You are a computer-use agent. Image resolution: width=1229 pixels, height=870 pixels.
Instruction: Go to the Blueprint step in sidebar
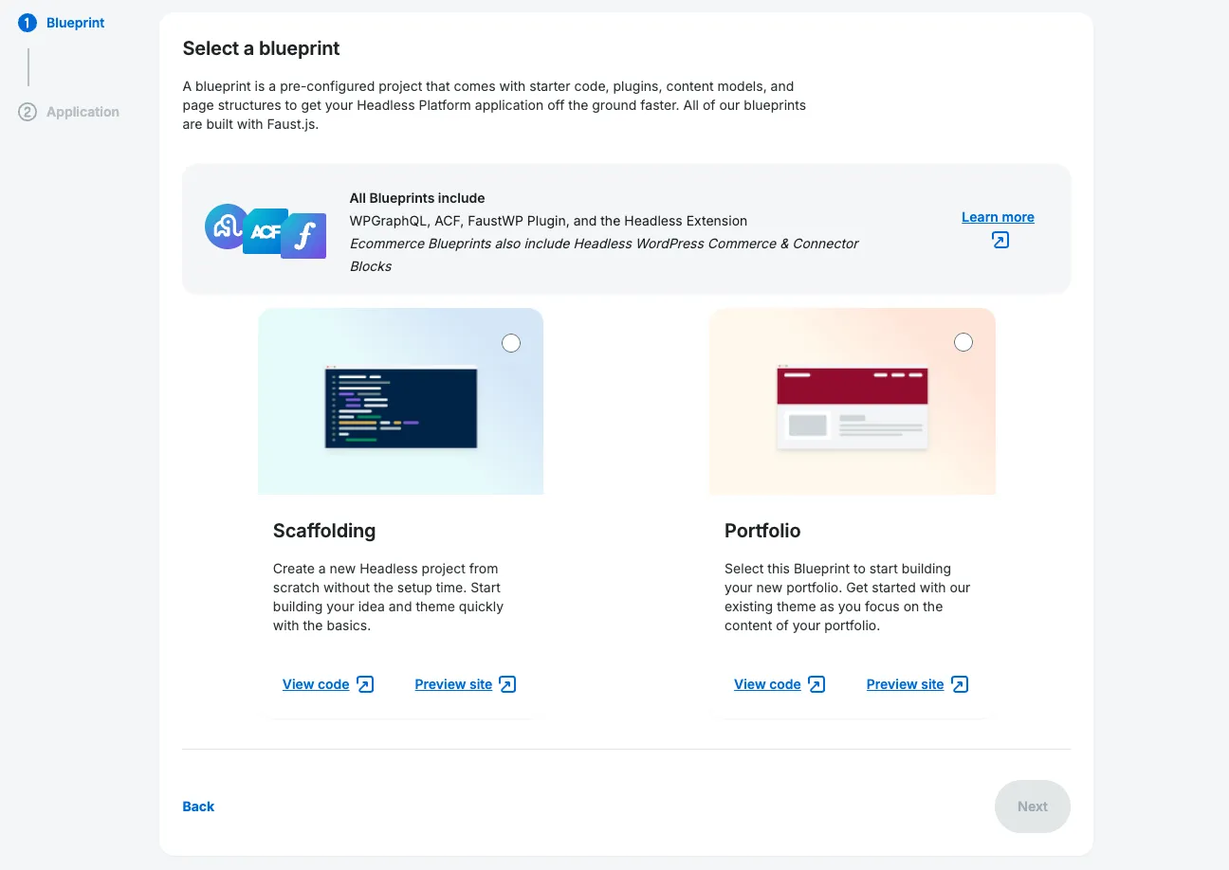75,23
